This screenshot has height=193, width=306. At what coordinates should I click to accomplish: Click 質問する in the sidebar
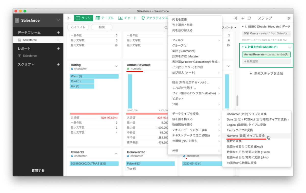click(x=38, y=171)
